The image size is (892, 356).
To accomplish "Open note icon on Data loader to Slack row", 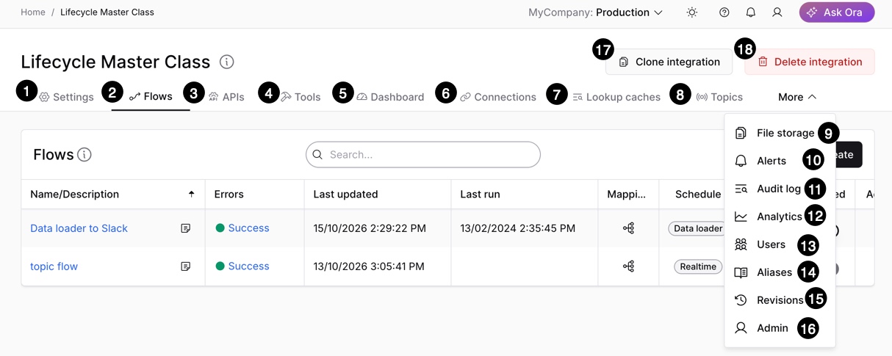I will point(186,228).
